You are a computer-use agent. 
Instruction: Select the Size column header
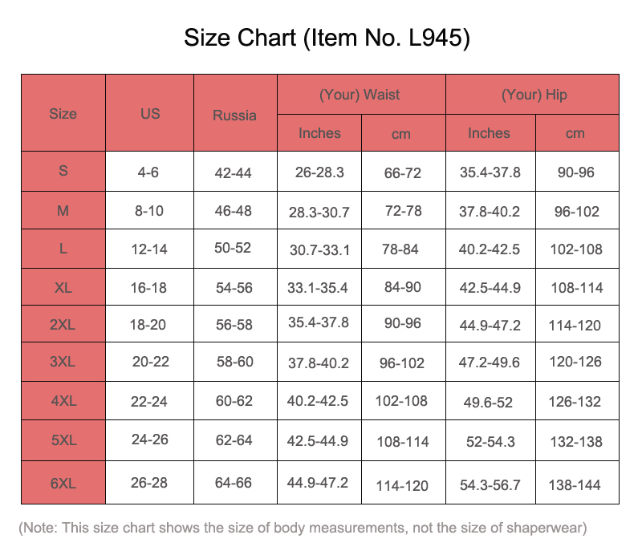pos(63,113)
